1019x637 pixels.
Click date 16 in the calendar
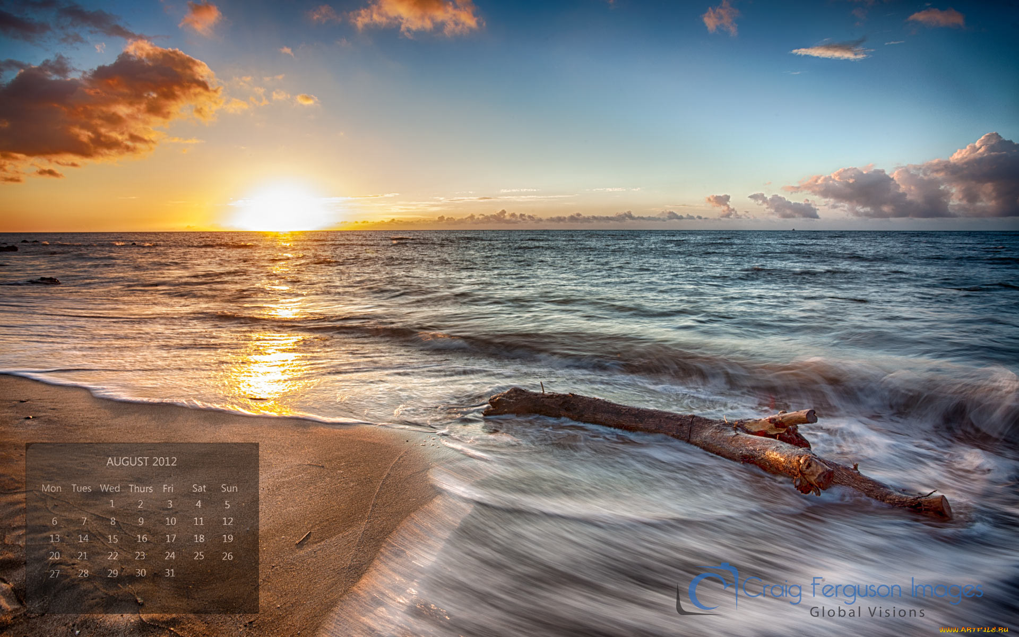click(x=142, y=538)
